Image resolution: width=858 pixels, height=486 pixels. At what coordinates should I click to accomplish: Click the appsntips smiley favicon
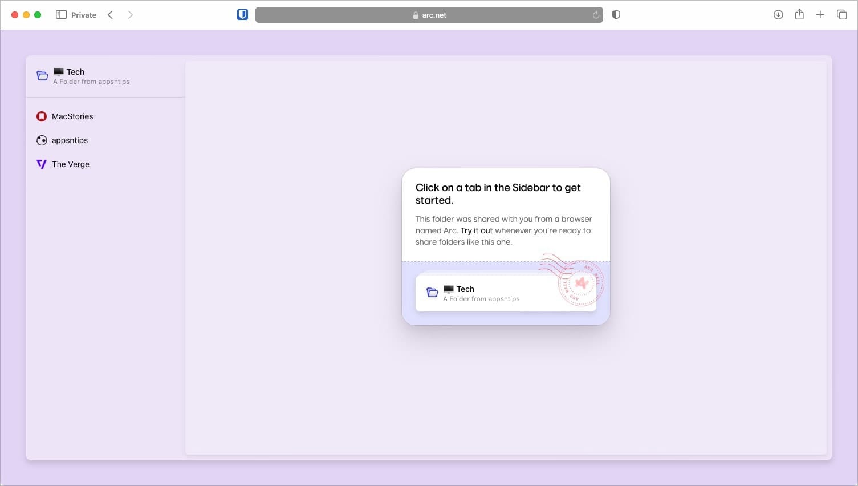point(41,140)
